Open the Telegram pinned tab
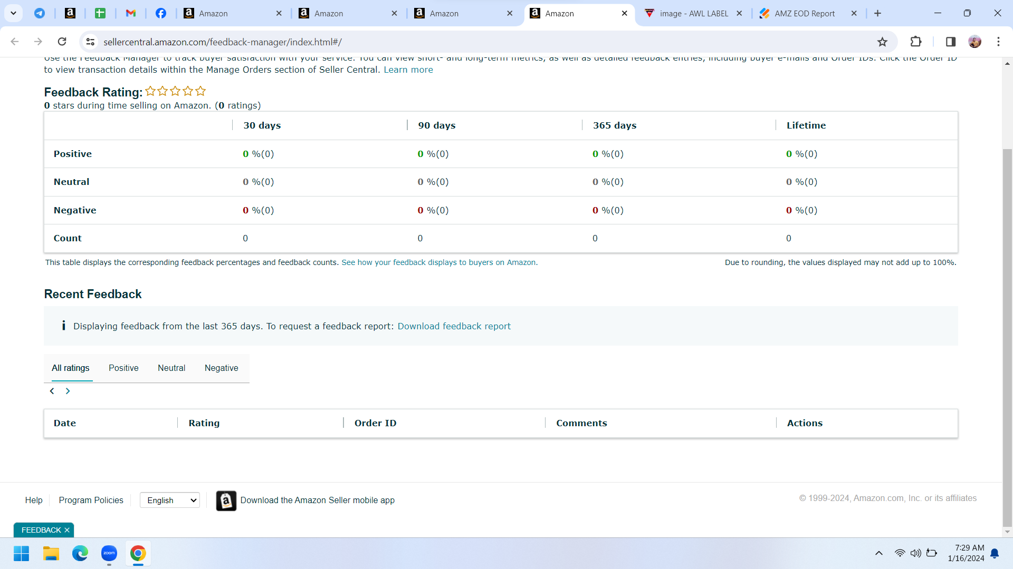This screenshot has width=1013, height=569. point(40,13)
